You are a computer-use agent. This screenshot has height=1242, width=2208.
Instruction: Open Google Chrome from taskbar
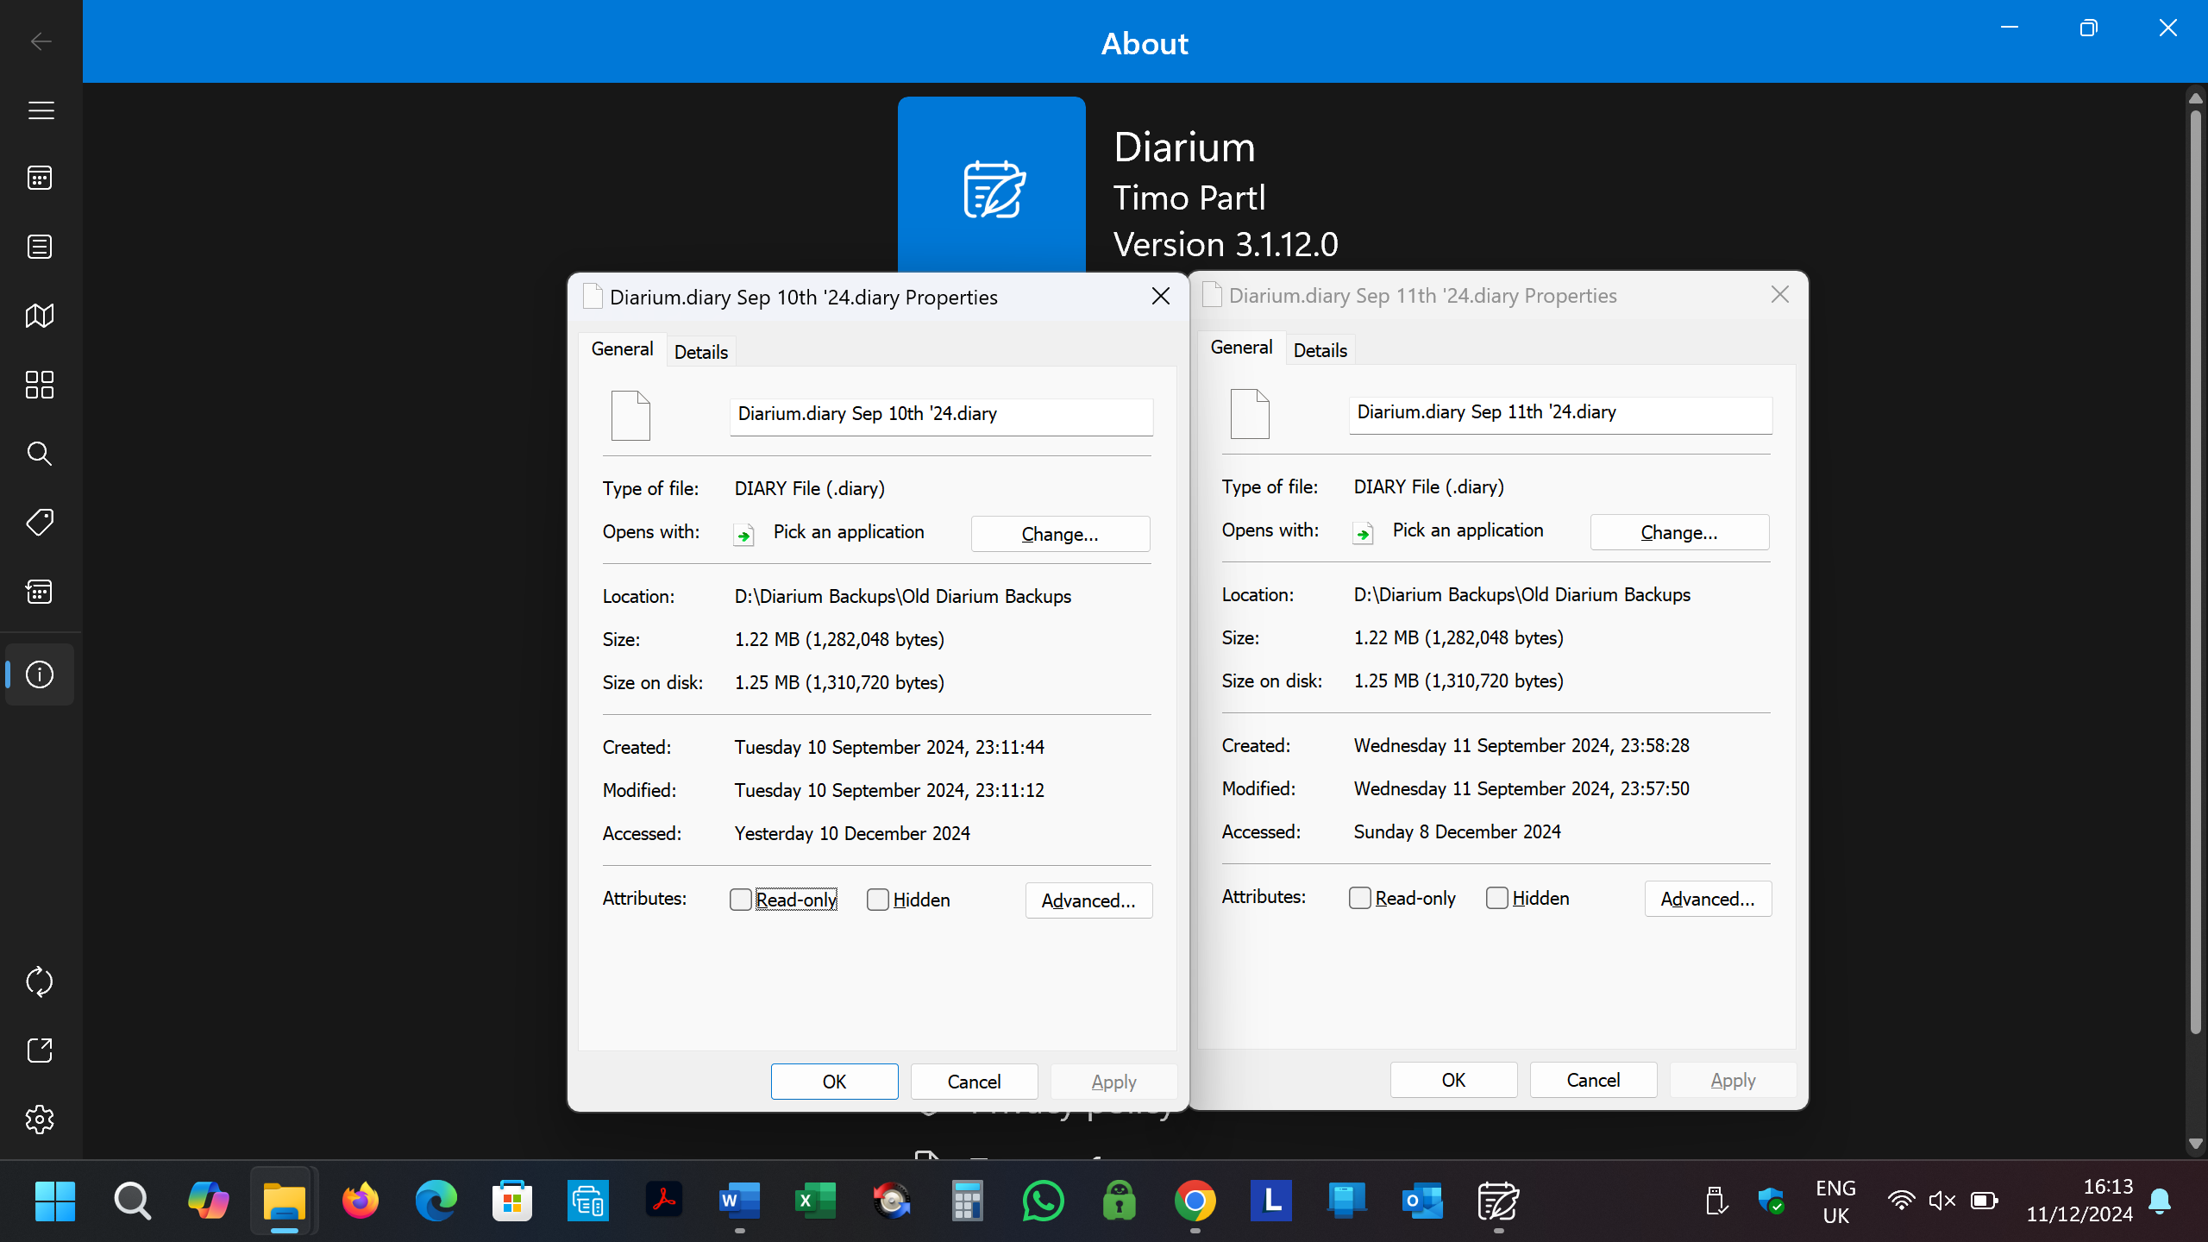(1195, 1201)
